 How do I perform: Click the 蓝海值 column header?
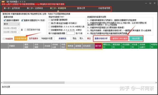78,46
